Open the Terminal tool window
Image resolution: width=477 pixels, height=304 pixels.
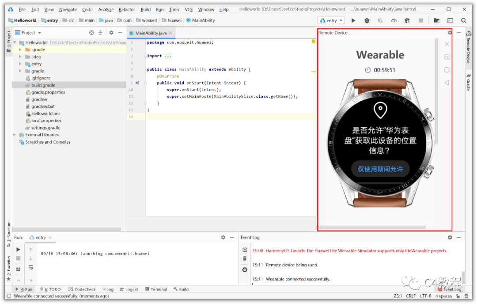pos(156,289)
